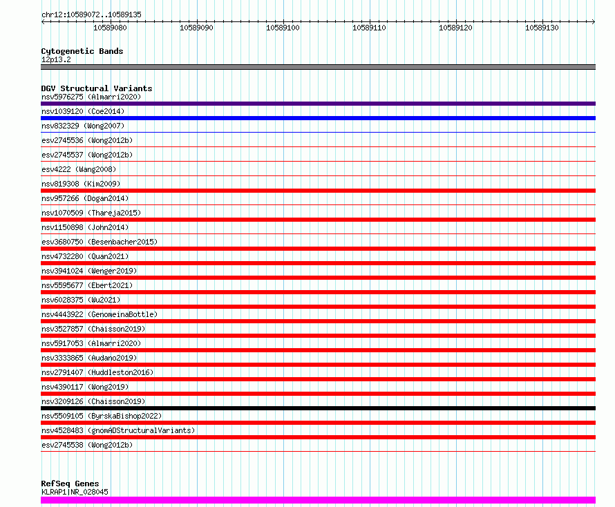Select the red nsv4443922 variant bar
615x507 pixels.
[318, 321]
